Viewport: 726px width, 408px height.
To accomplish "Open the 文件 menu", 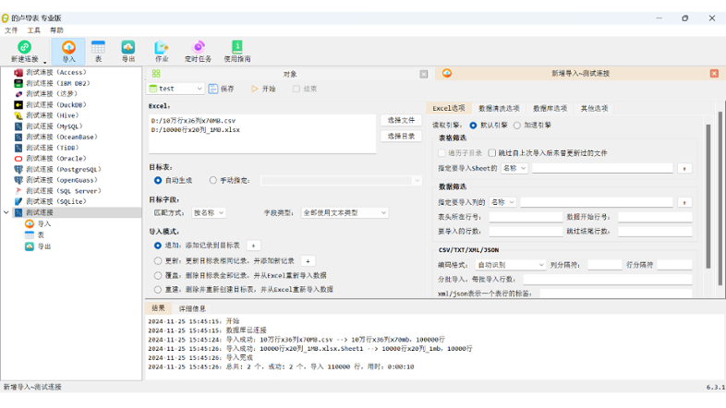I will 11,30.
